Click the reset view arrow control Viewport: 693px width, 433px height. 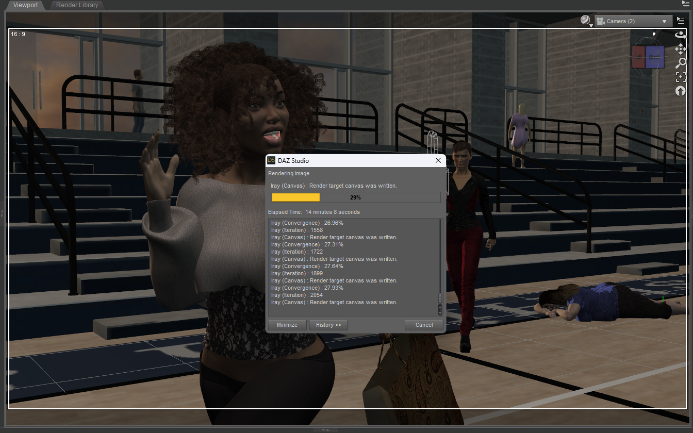[x=681, y=91]
